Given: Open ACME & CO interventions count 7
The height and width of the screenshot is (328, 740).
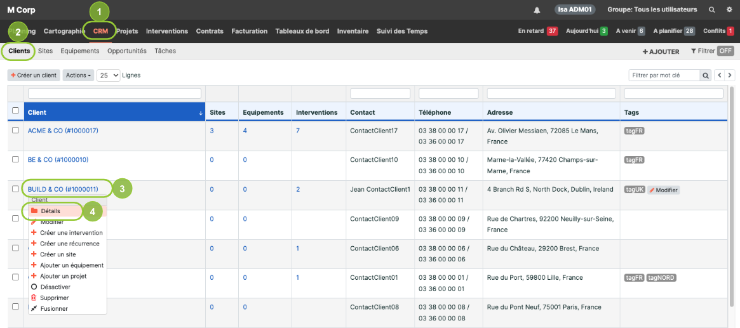Looking at the screenshot, I should [x=298, y=131].
